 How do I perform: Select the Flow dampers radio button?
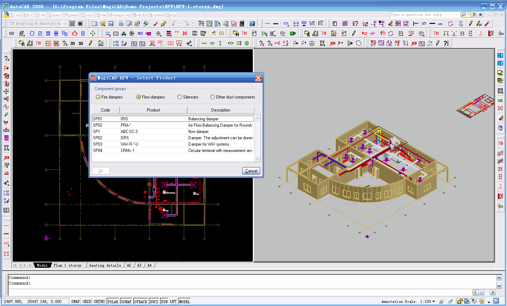[138, 97]
